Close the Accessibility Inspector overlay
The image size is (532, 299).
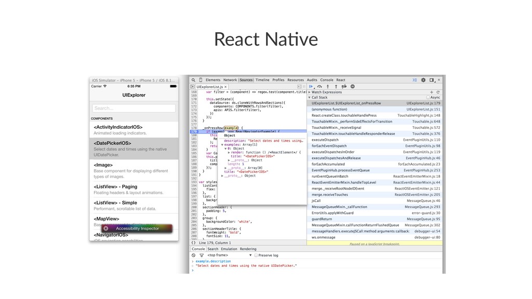point(106,228)
